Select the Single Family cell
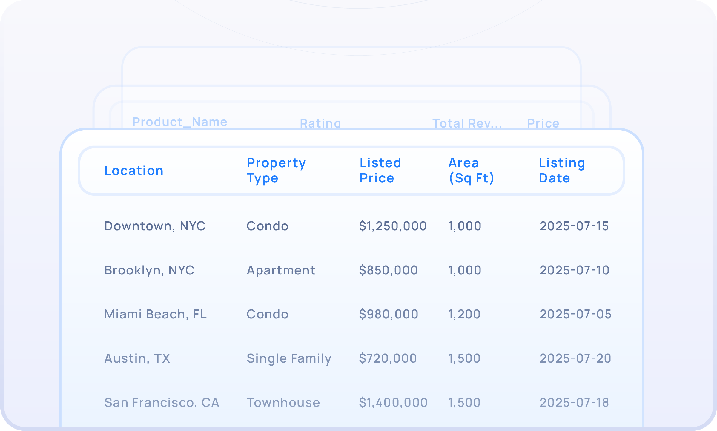The height and width of the screenshot is (431, 717). (x=289, y=358)
